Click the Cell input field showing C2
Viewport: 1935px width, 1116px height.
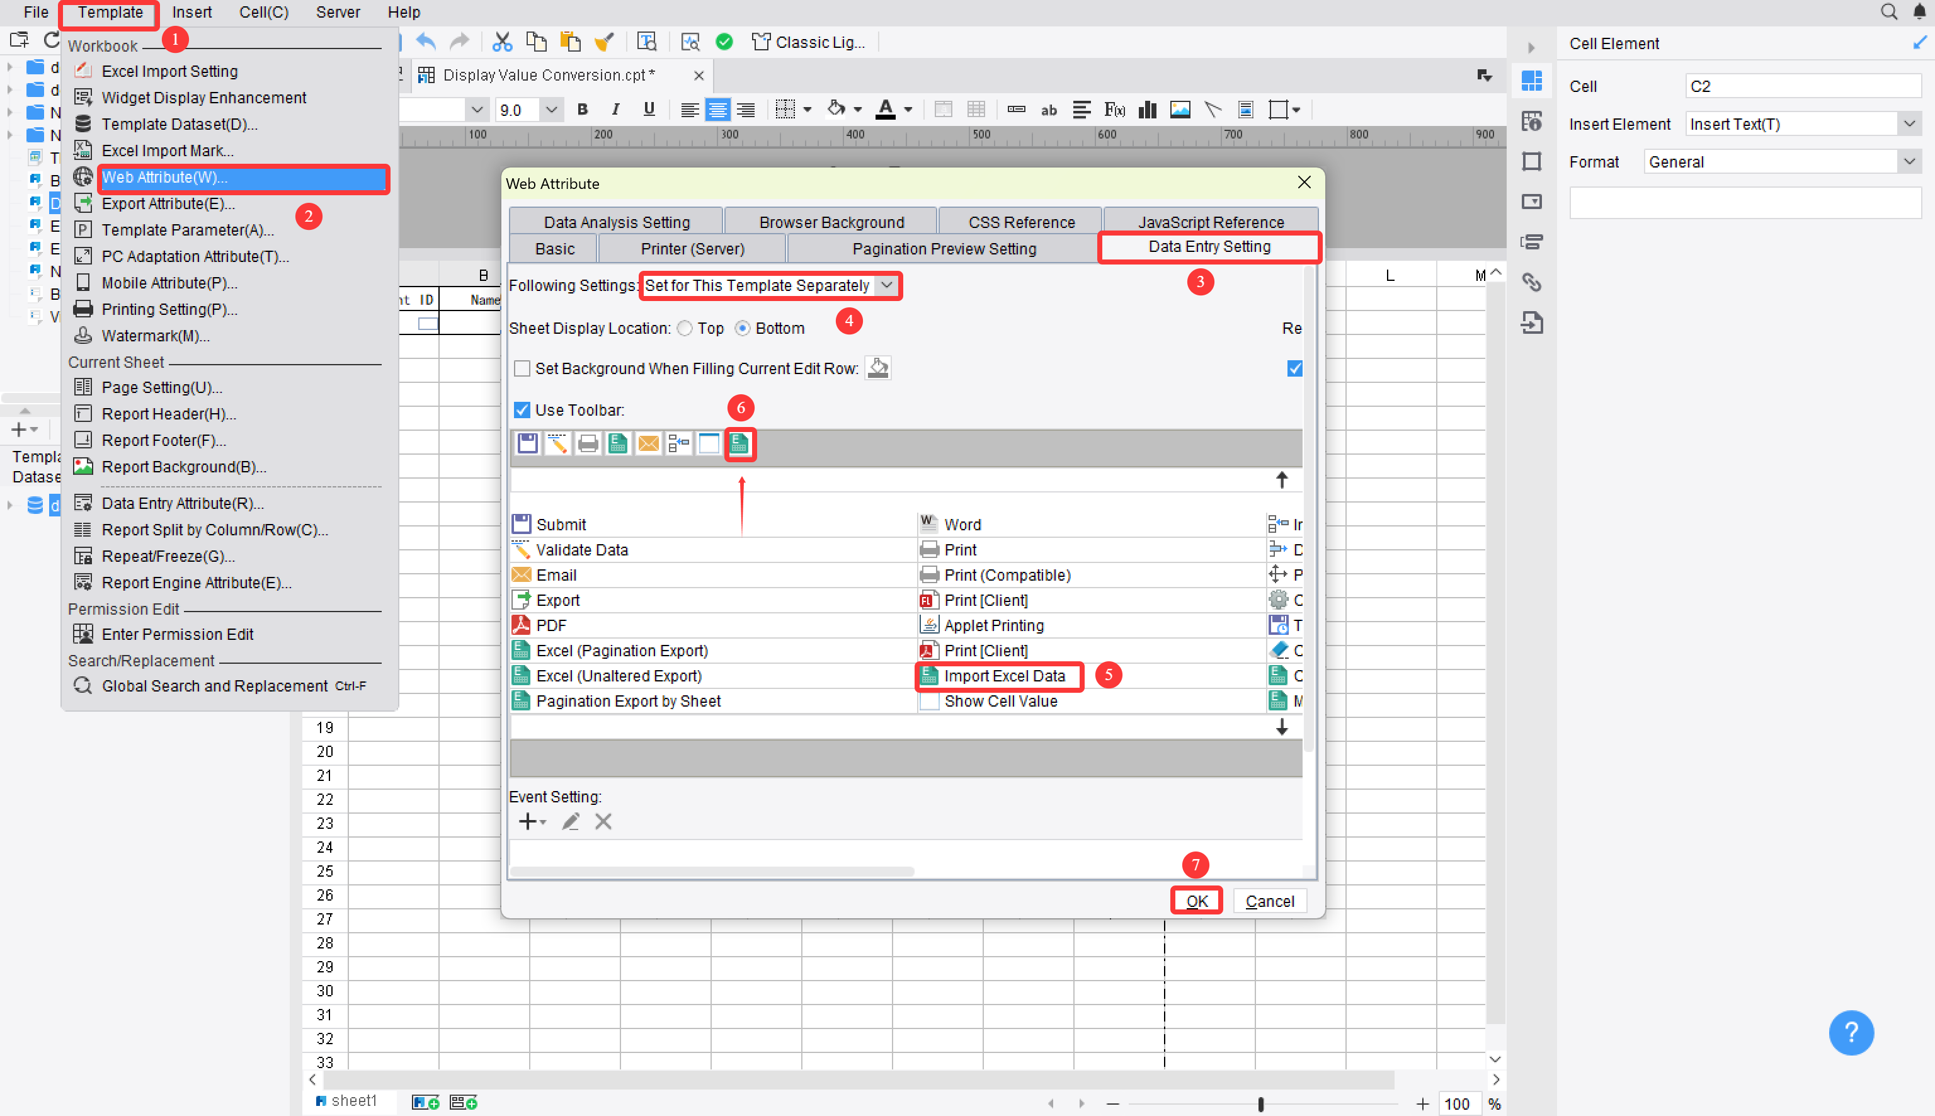pyautogui.click(x=1803, y=86)
